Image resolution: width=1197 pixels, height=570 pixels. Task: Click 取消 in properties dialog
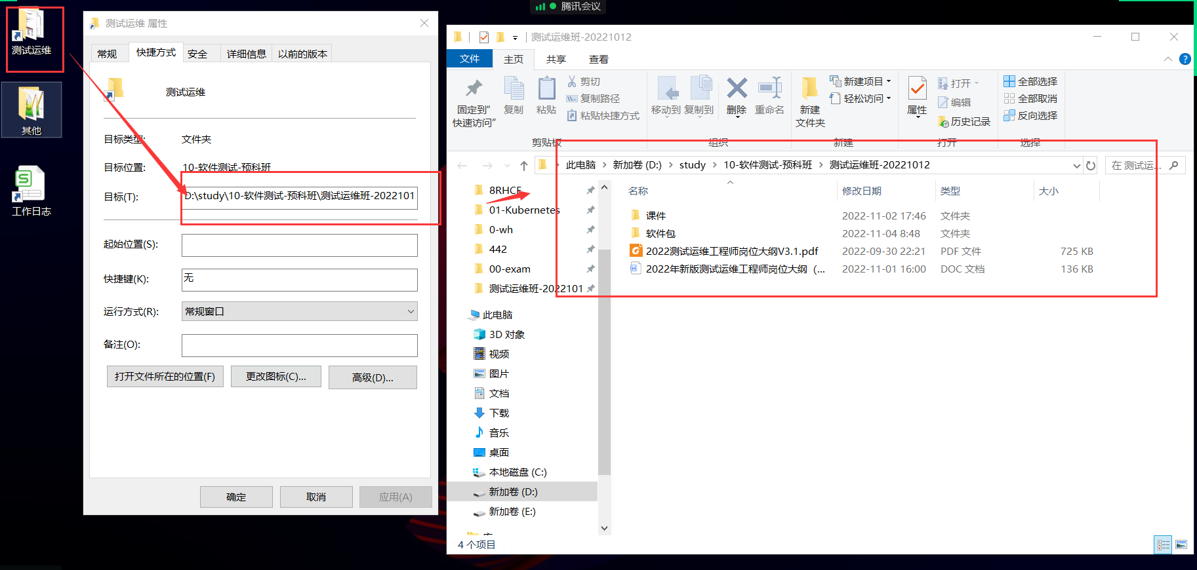[316, 497]
